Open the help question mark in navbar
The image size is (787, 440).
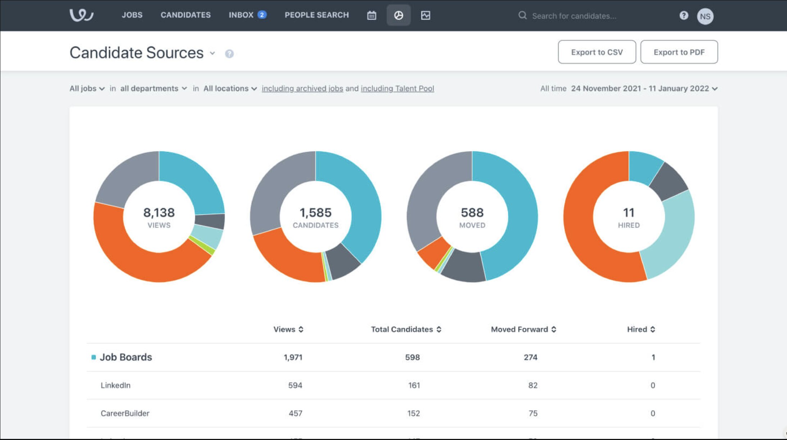pyautogui.click(x=684, y=15)
